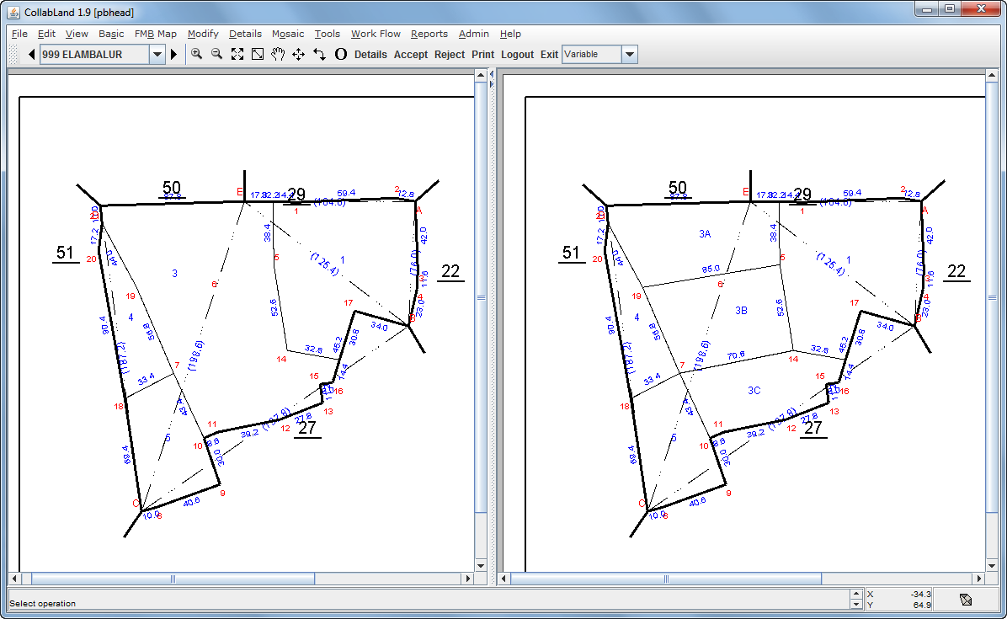This screenshot has height=619, width=1007.
Task: Activate the pan hand tool
Action: coord(278,54)
